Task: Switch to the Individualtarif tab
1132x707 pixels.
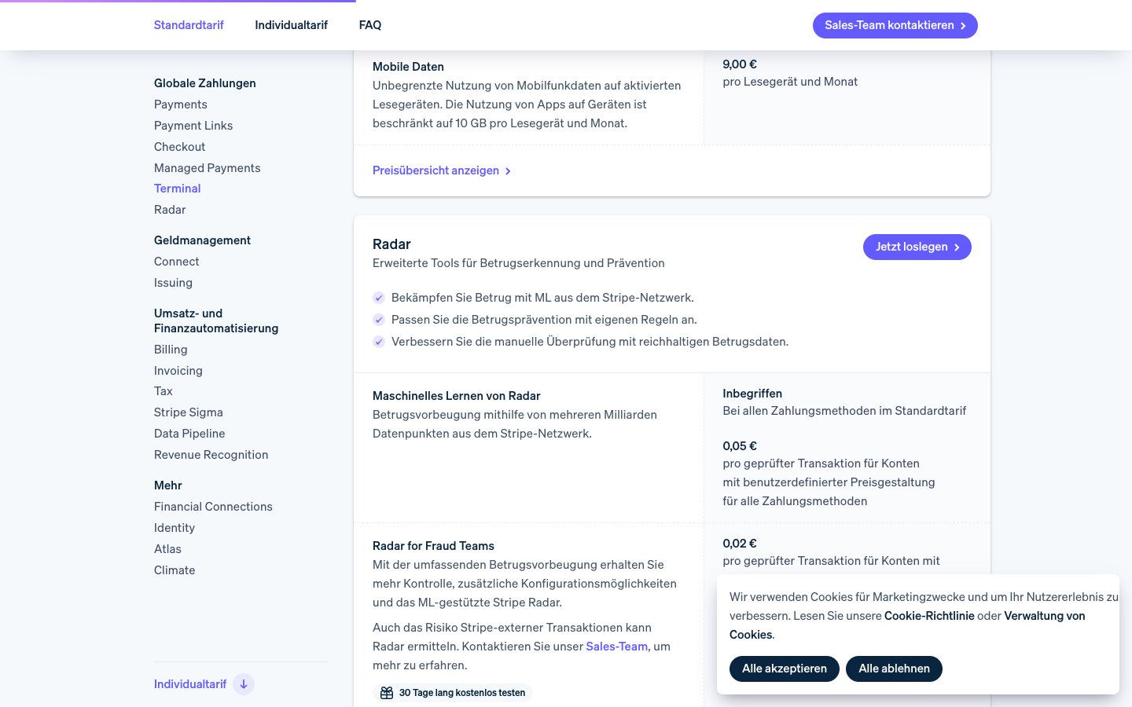Action: point(291,25)
